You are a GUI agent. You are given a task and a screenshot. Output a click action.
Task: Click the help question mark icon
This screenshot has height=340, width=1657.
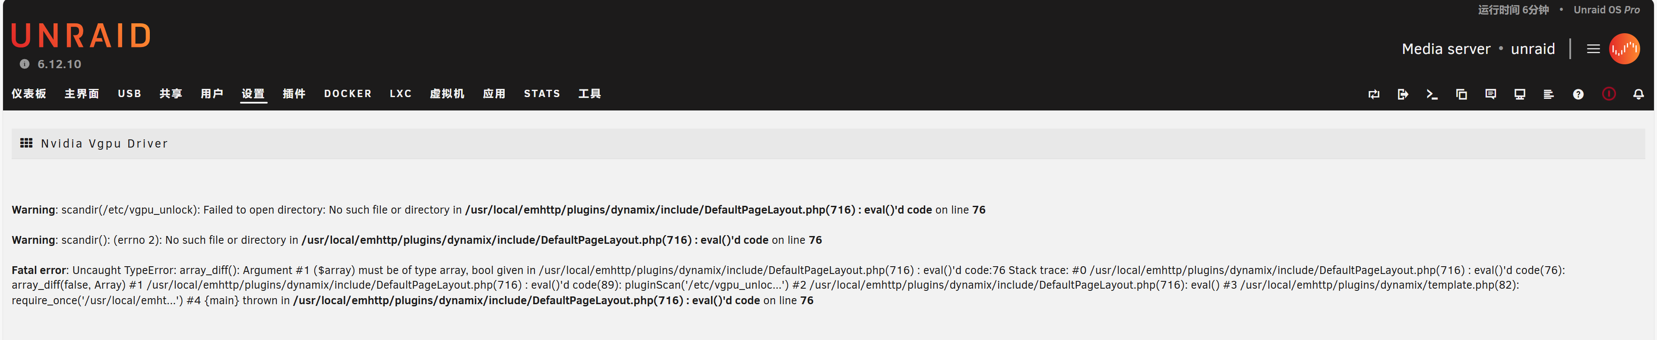coord(1578,94)
